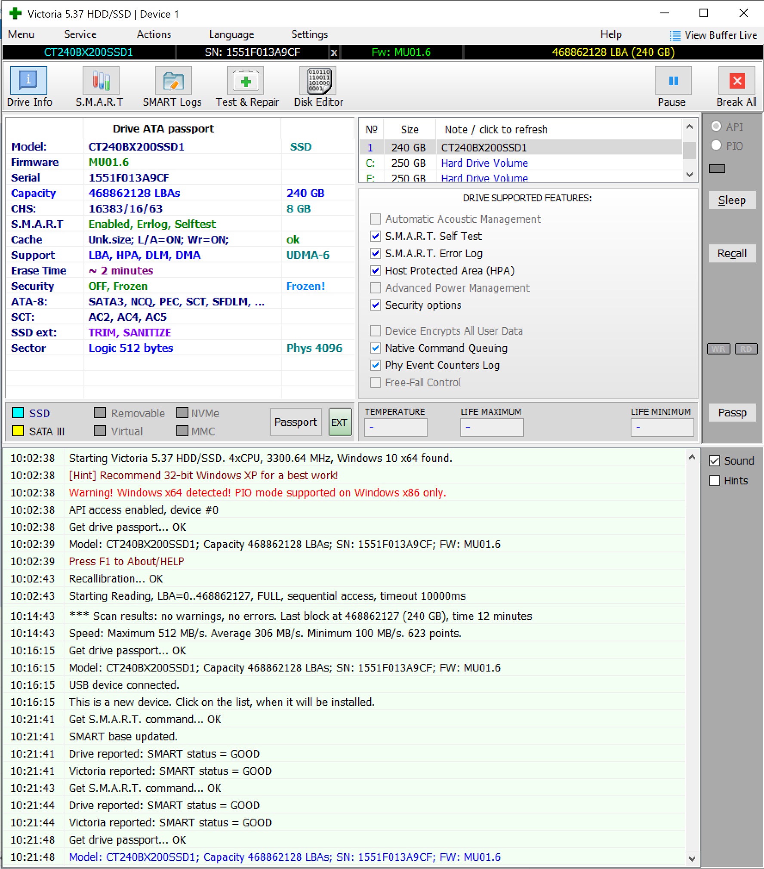Click the cyan SSD color swatch

[x=18, y=413]
